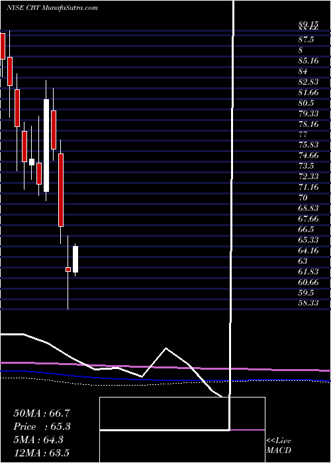Click the 84 price axis label

pos(303,71)
